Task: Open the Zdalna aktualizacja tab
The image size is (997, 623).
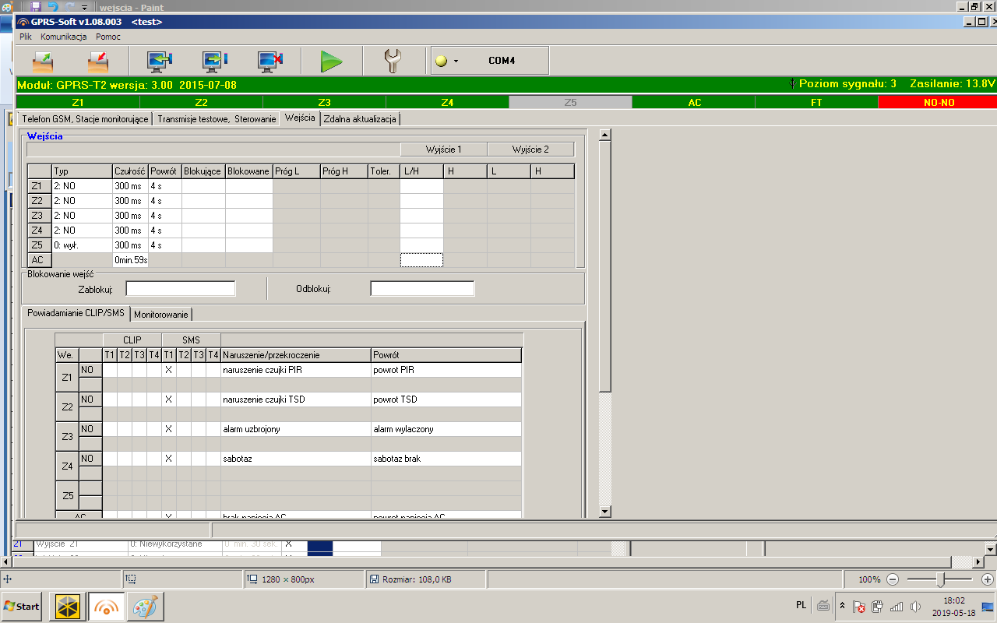Action: pos(360,119)
